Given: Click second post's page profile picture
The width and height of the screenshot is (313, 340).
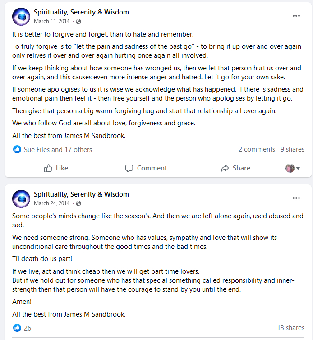Looking at the screenshot, I should [21, 199].
